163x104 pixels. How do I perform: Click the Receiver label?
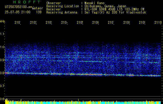[x=54, y=9]
